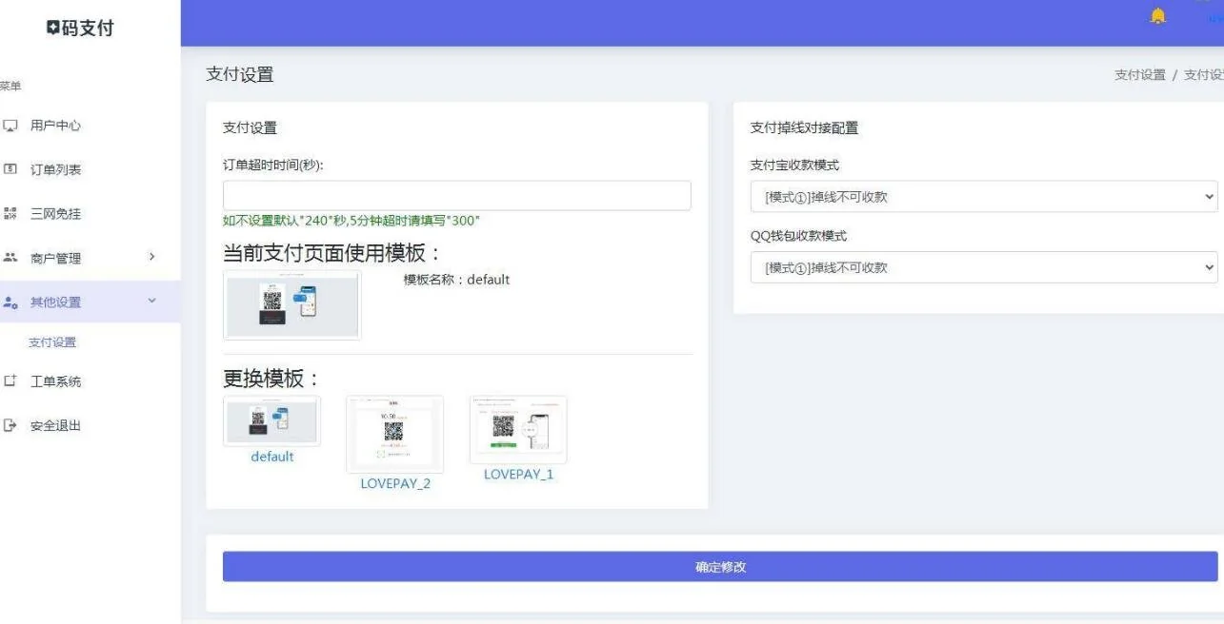Click the 商户管理 people icon
Image resolution: width=1224 pixels, height=624 pixels.
(x=10, y=258)
